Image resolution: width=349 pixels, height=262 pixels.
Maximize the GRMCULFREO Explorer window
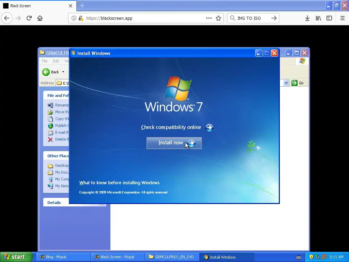click(x=297, y=53)
